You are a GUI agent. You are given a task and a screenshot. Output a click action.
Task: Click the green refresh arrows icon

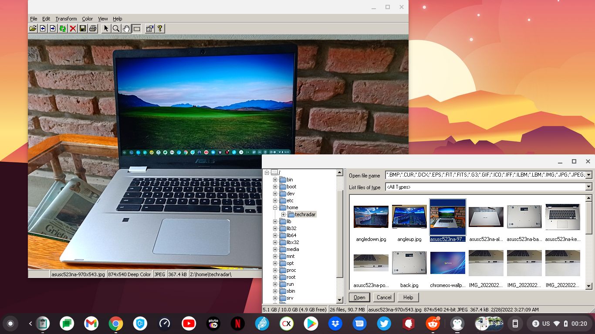[63, 29]
